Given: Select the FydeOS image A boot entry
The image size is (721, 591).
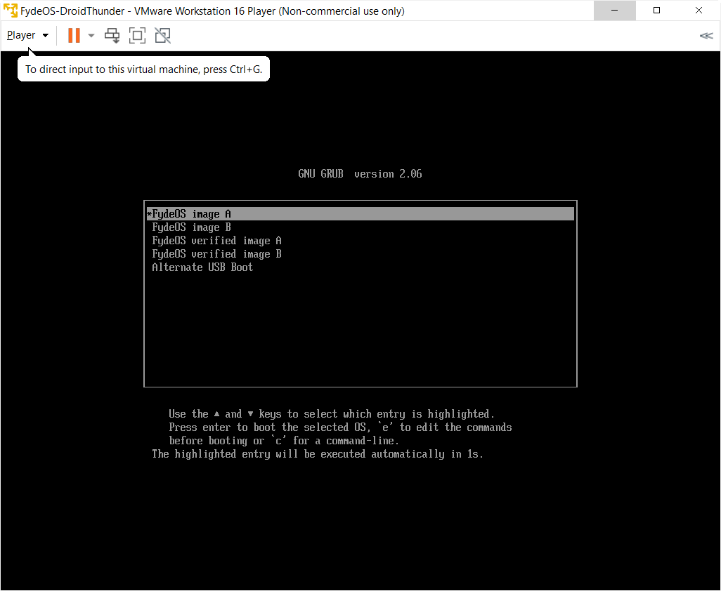Looking at the screenshot, I should (x=360, y=214).
